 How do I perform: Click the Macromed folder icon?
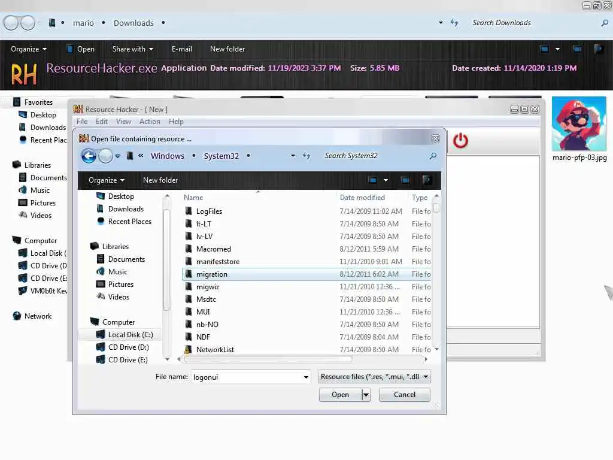point(189,249)
